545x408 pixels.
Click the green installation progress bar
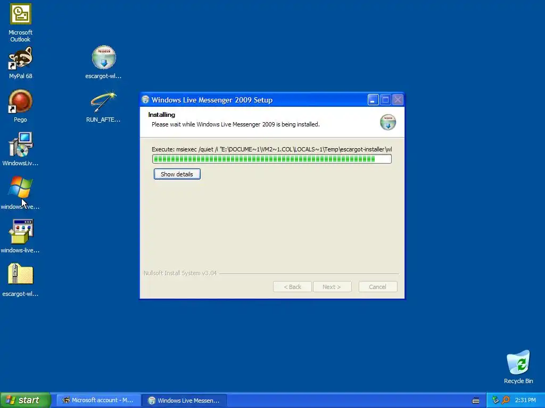click(272, 159)
